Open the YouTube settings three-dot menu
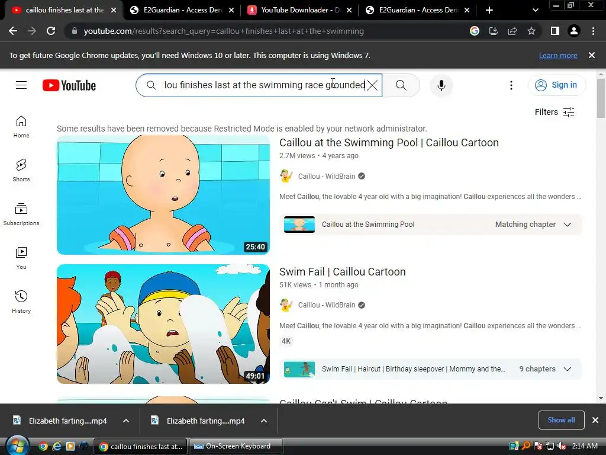The image size is (606, 455). click(x=511, y=85)
